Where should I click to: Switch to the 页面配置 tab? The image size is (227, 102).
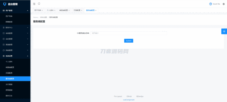coord(77,10)
